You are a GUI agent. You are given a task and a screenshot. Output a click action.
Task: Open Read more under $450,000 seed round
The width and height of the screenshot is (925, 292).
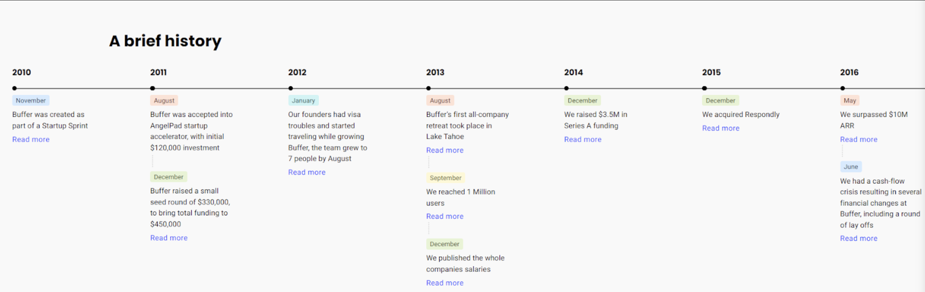169,238
